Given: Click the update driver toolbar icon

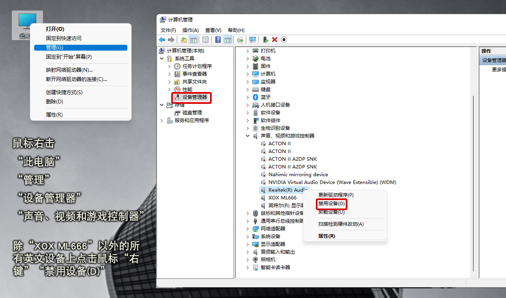Looking at the screenshot, I should coord(265,40).
